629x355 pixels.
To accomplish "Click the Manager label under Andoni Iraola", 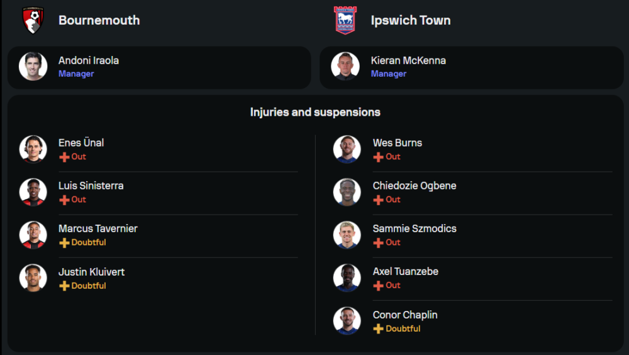I will coord(76,74).
